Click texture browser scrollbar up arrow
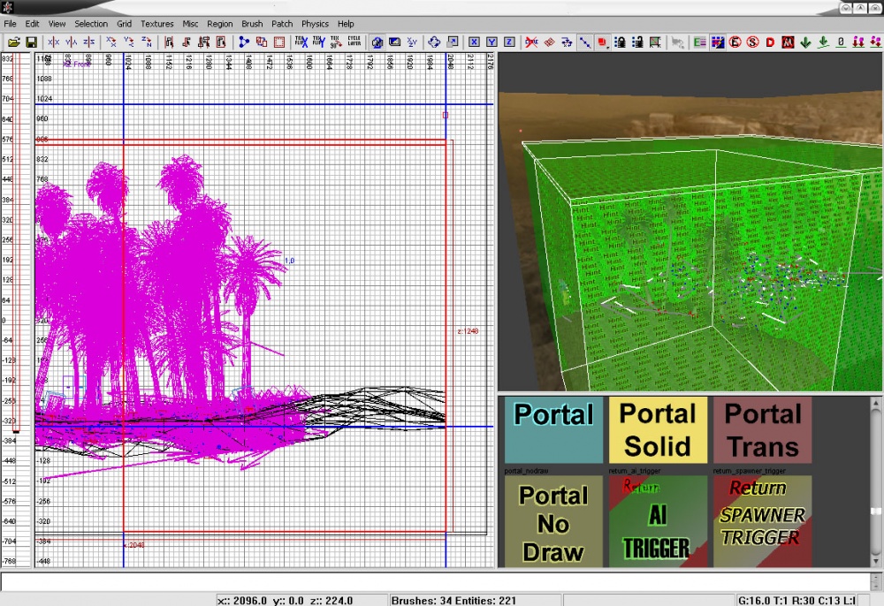Screen dimensions: 884x606 click(875, 403)
